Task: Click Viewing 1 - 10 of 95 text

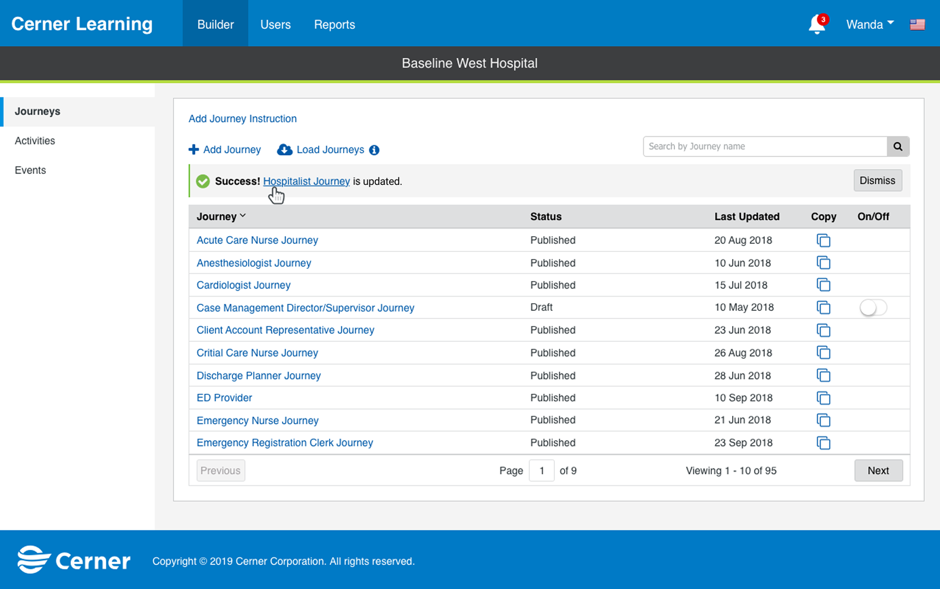Action: tap(731, 470)
